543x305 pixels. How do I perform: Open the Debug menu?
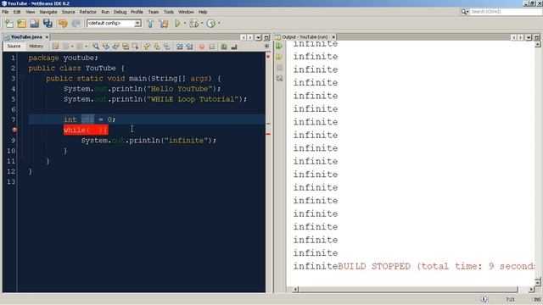pos(120,12)
